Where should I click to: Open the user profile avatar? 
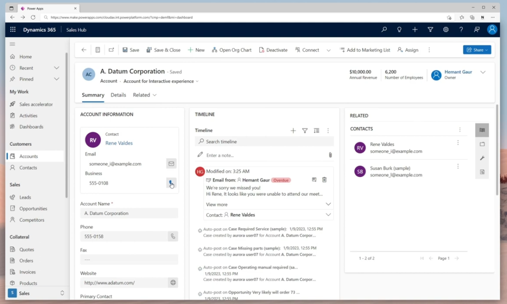(492, 30)
